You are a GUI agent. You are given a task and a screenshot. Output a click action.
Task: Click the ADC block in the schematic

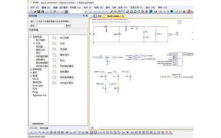140,57
